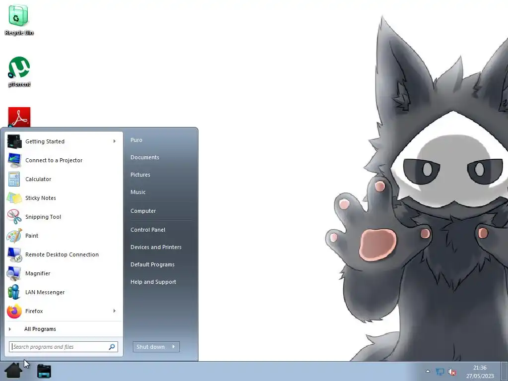Viewport: 508px width, 381px height.
Task: Open Control Panel
Action: 148,230
